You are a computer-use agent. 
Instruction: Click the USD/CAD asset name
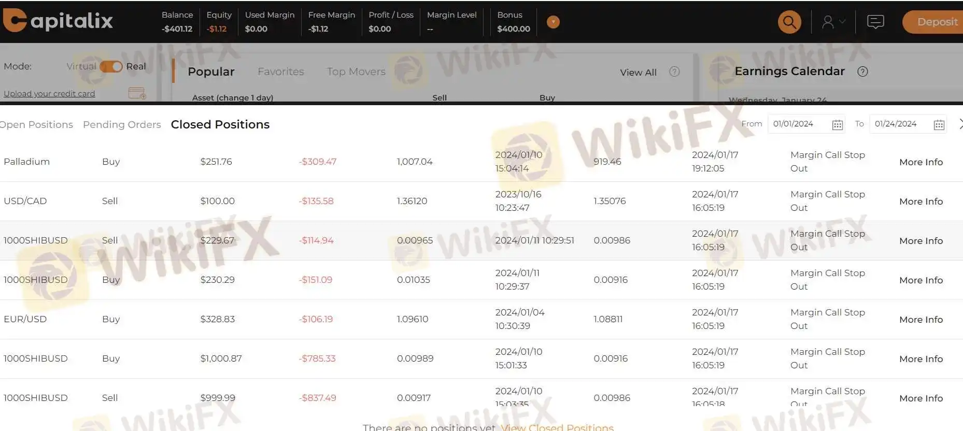pos(25,201)
